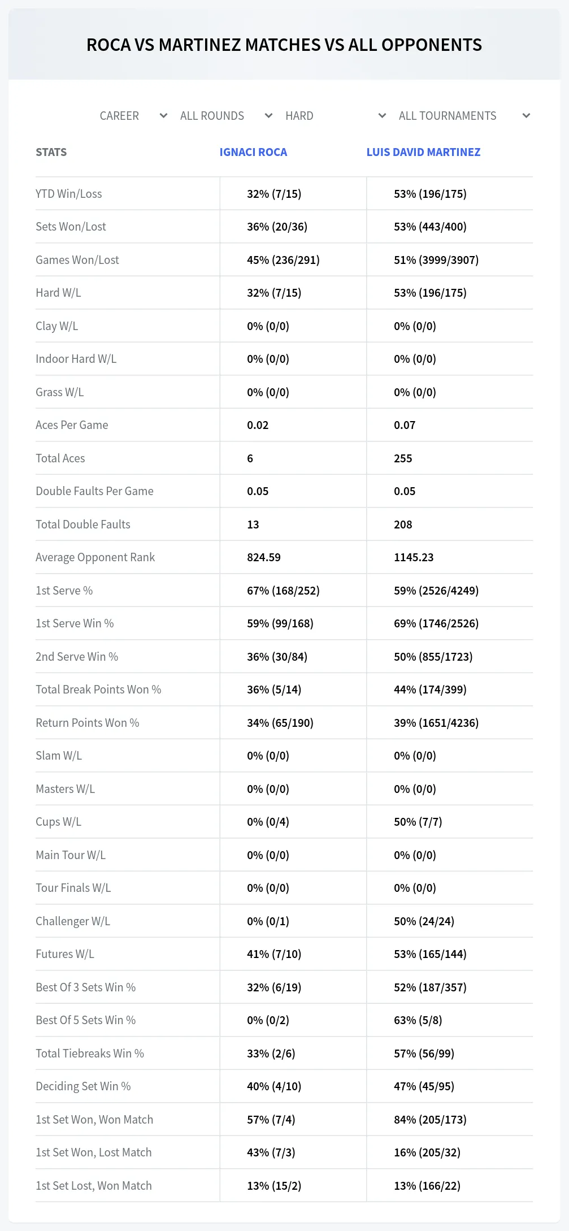
Task: Select the YTD Win/Loss row label
Action: tap(69, 194)
